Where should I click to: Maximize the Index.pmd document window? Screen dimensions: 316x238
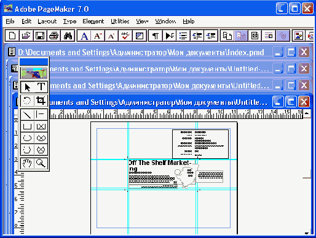[x=291, y=52]
